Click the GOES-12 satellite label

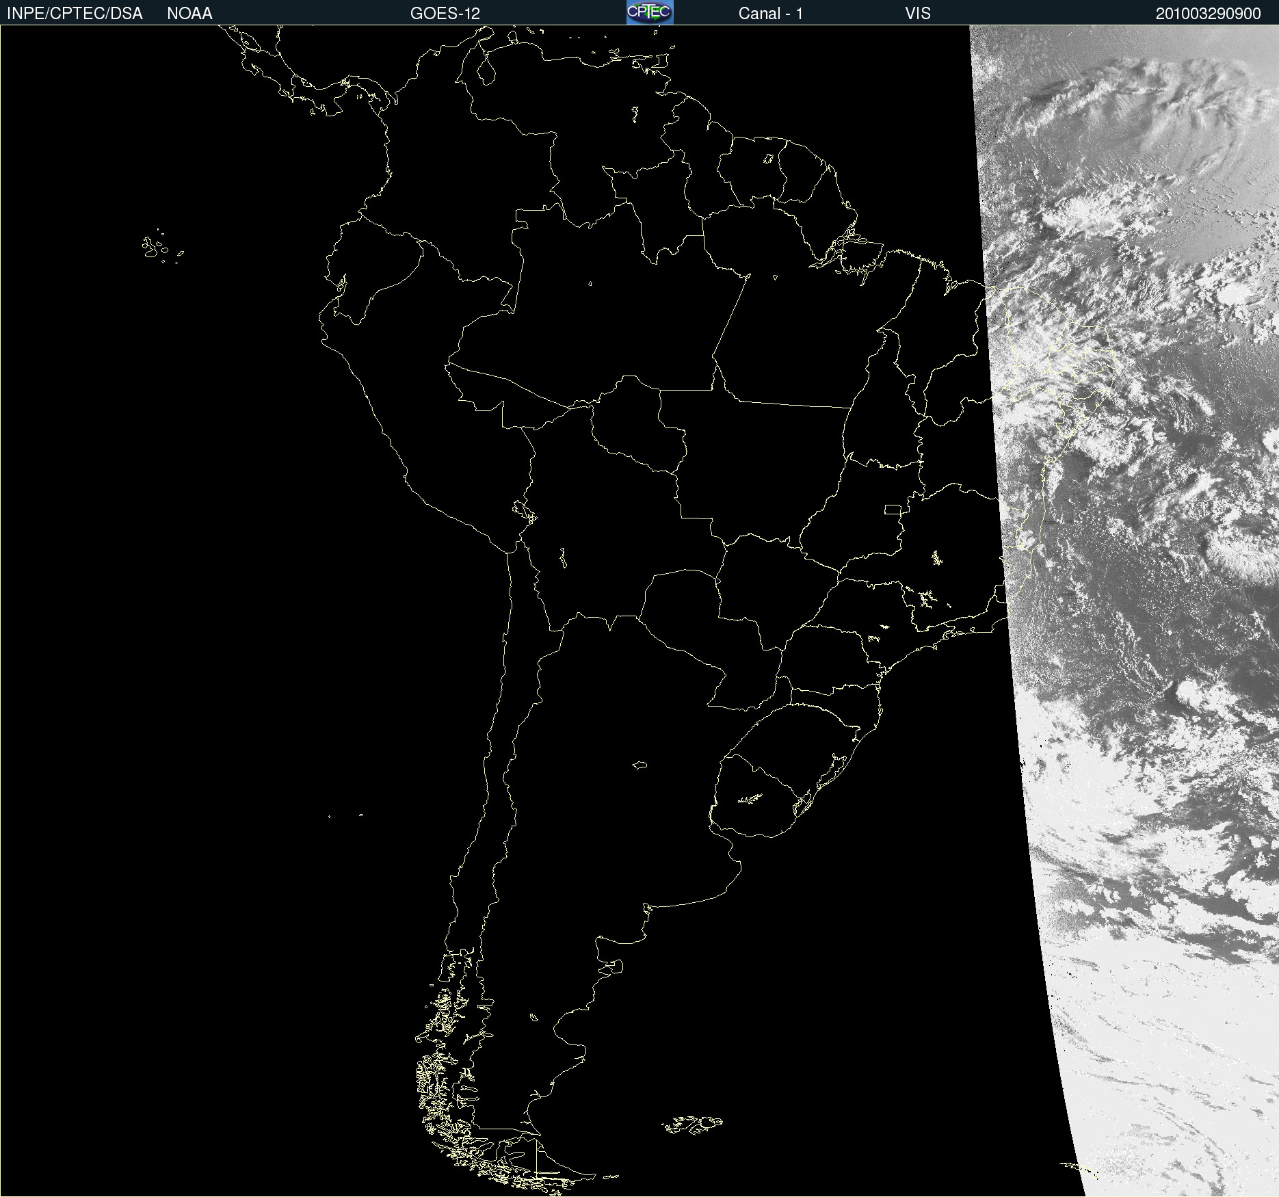[445, 14]
